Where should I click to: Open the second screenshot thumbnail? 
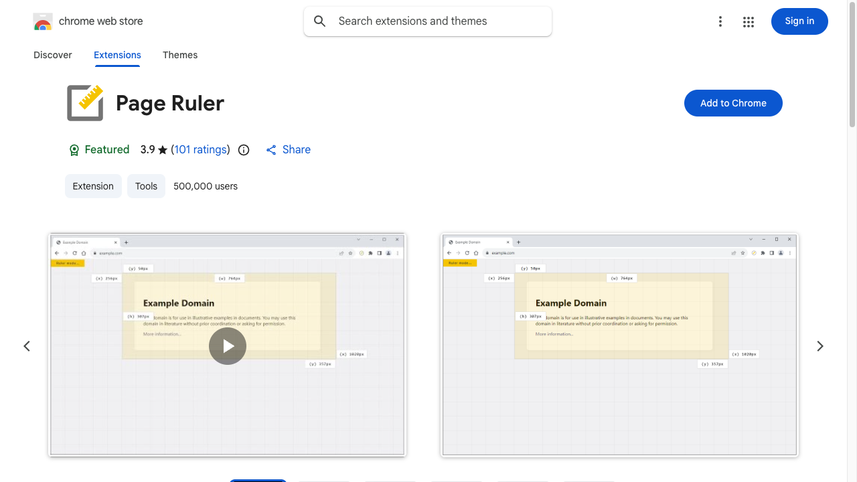pyautogui.click(x=619, y=345)
